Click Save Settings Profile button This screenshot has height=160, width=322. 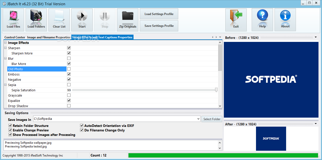click(x=159, y=26)
